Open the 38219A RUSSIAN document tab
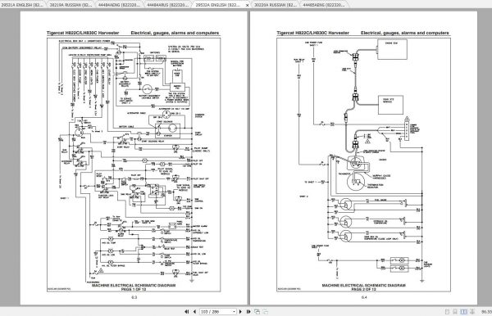This screenshot has width=492, height=316. 71,5
